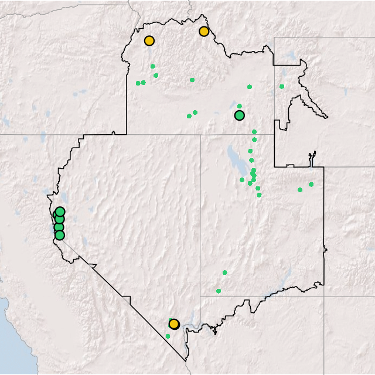Click the small green dot nearest below the northwestern yellow marker
The height and width of the screenshot is (375, 375).
coord(153,66)
